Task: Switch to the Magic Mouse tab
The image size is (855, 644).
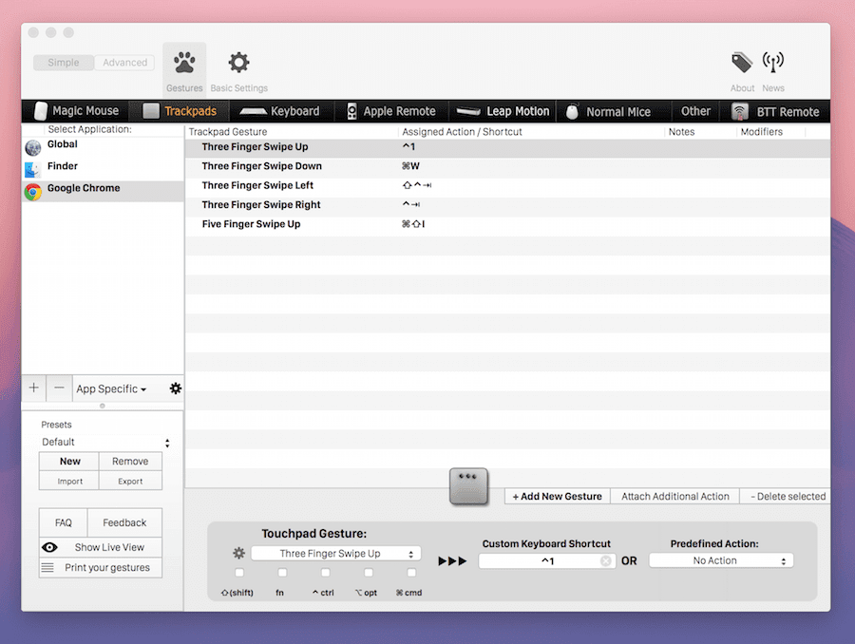Action: point(76,111)
